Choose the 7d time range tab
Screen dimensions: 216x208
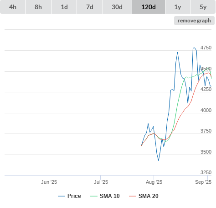pyautogui.click(x=90, y=7)
